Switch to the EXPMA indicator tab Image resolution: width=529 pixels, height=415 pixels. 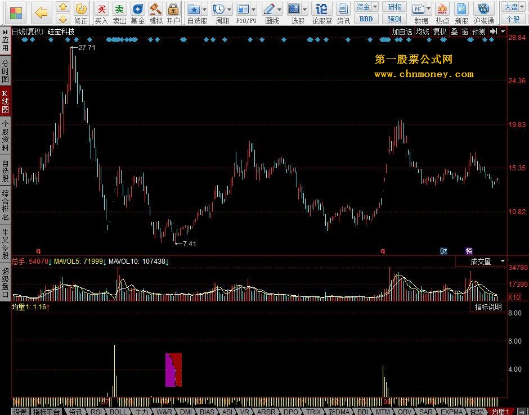pyautogui.click(x=452, y=412)
